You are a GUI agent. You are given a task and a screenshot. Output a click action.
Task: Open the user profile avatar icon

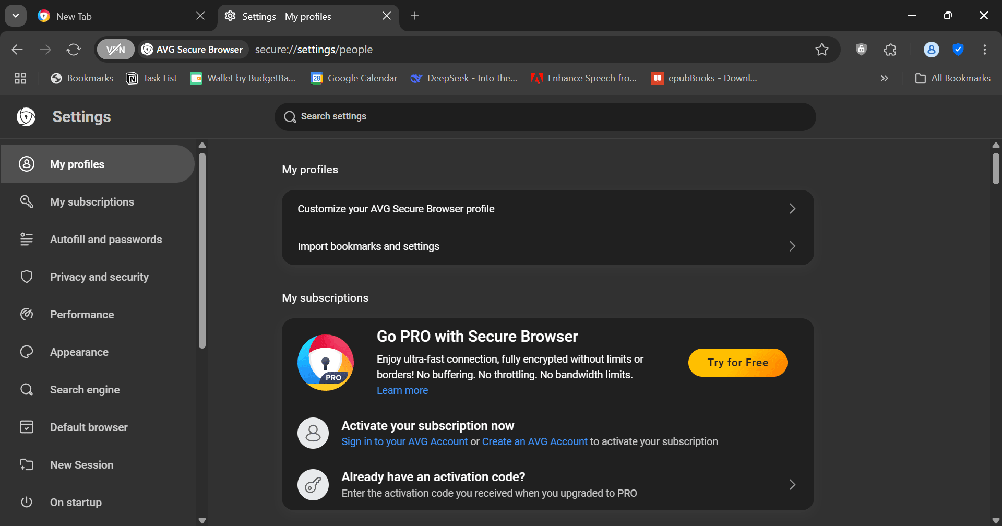coord(932,50)
